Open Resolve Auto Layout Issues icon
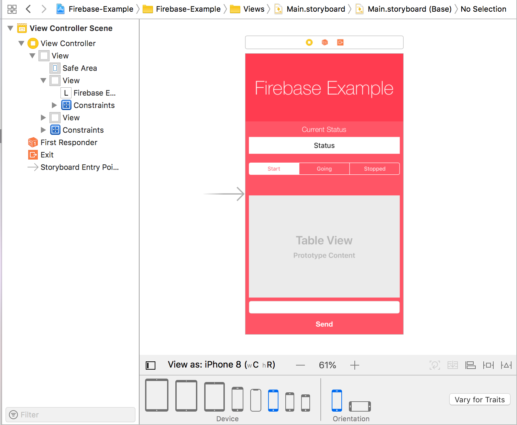 click(x=506, y=365)
